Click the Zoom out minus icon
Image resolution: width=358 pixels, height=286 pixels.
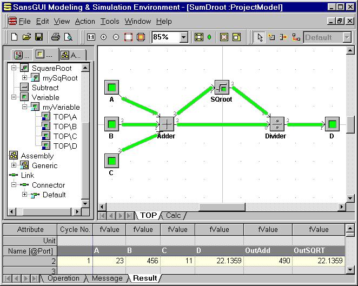(116, 37)
